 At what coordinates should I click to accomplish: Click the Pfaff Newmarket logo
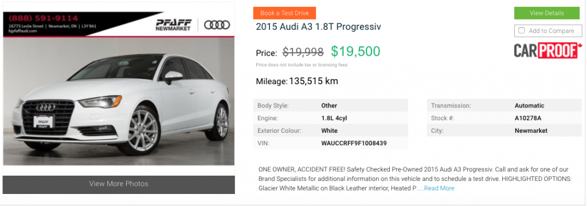click(x=174, y=25)
